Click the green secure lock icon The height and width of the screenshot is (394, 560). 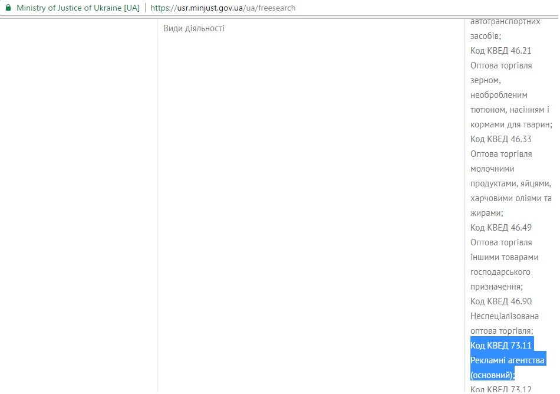click(x=8, y=8)
